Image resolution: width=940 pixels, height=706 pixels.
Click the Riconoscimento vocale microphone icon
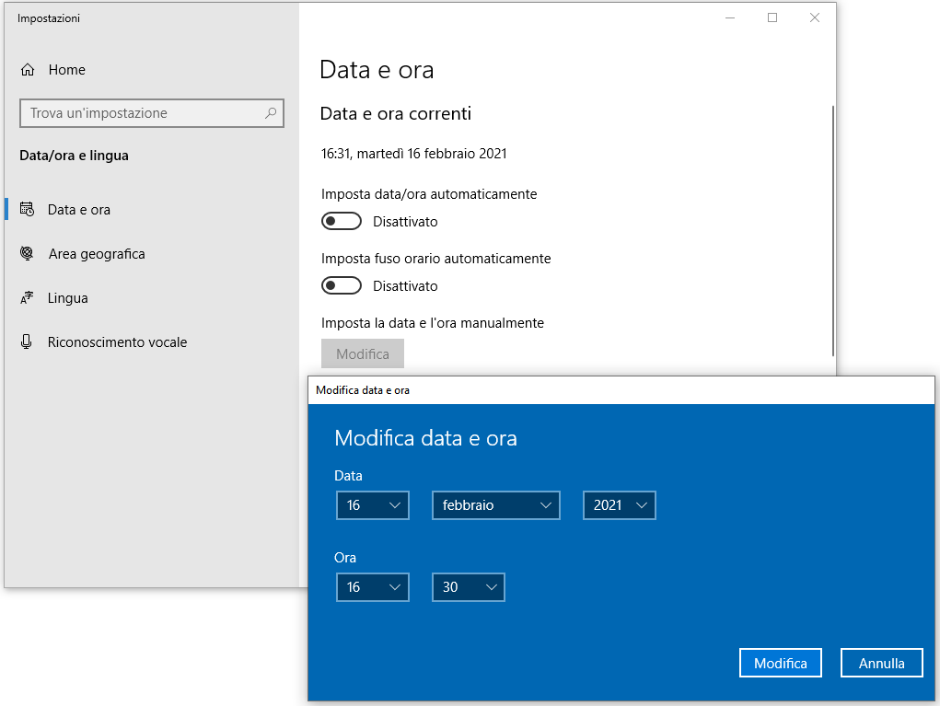click(x=28, y=342)
